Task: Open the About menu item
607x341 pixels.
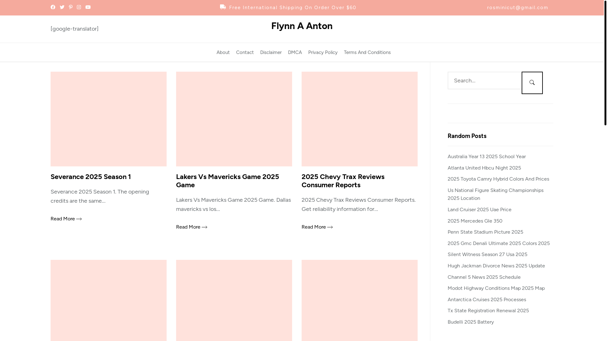Action: [223, 52]
